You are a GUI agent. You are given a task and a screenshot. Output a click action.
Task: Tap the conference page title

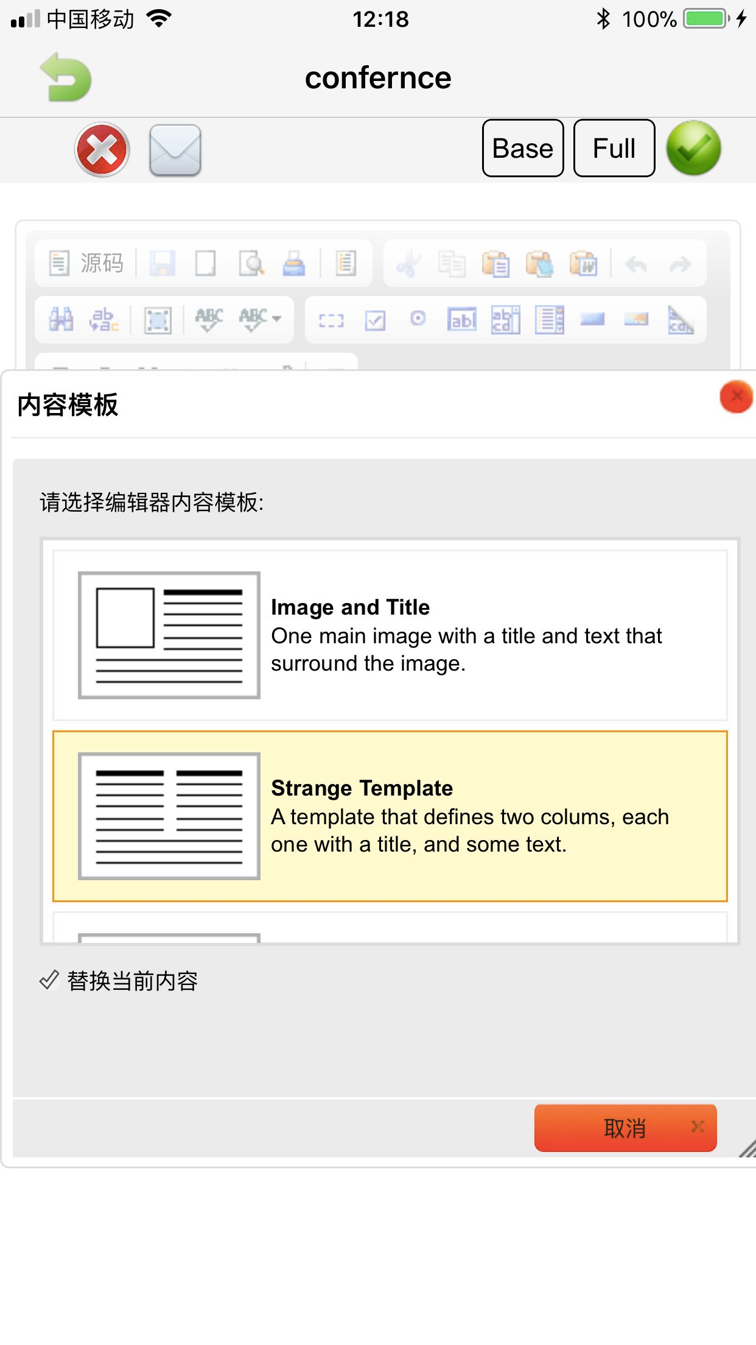[378, 78]
